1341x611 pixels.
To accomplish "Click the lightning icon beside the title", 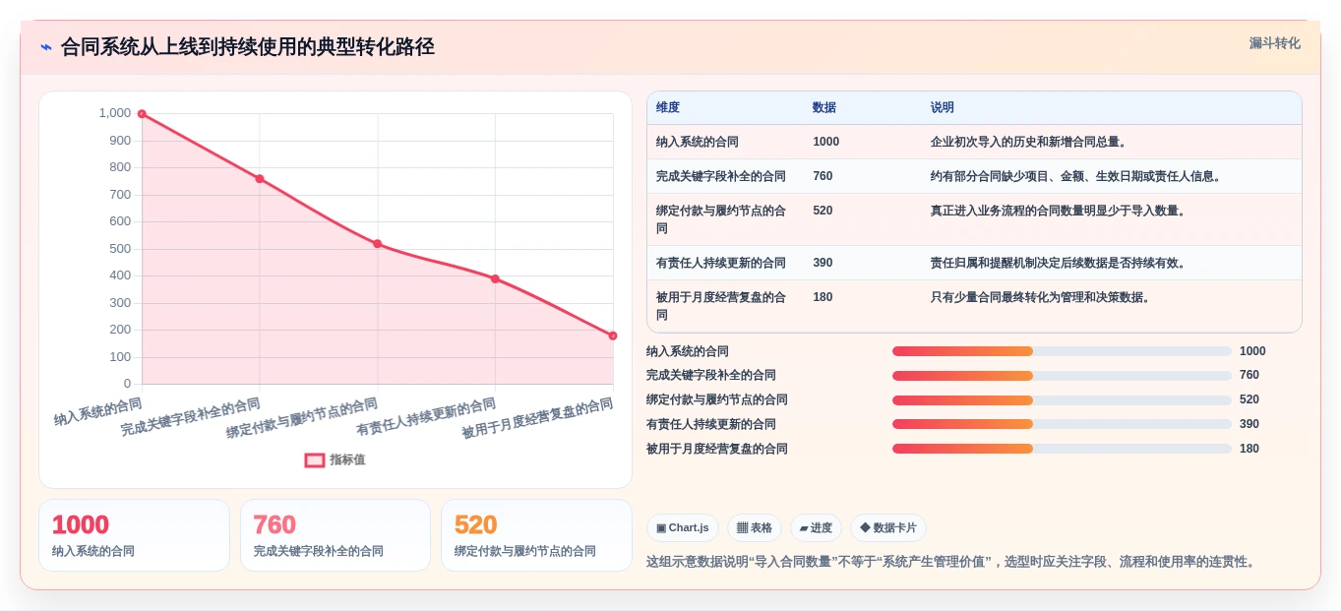I will (46, 47).
